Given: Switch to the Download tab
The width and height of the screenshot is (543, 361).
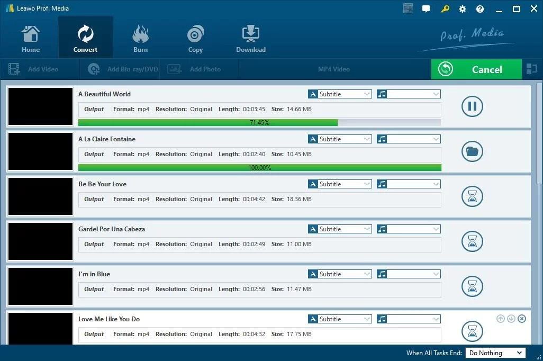Looking at the screenshot, I should tap(250, 37).
